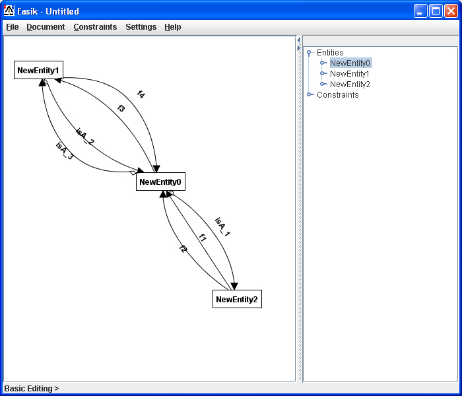This screenshot has height=396, width=462.
Task: Expand the Constraints tree node
Action: click(x=310, y=95)
